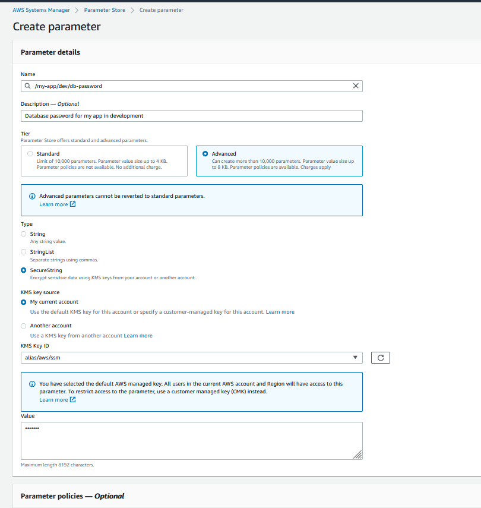
Task: Go to AWS Systems Manager breadcrumb
Action: coord(41,10)
